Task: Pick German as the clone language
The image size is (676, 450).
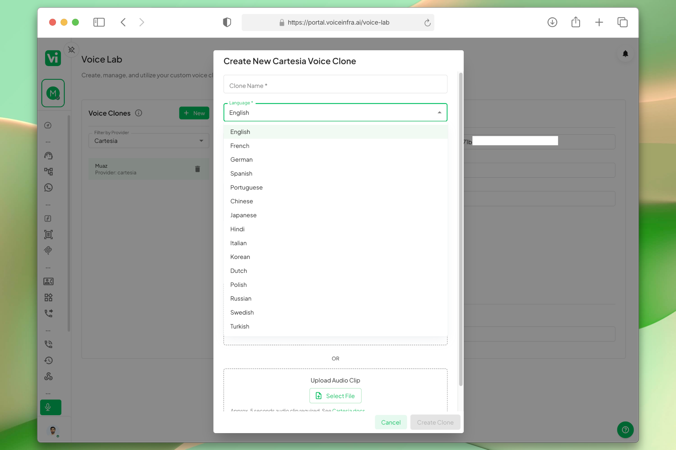Action: [336, 160]
